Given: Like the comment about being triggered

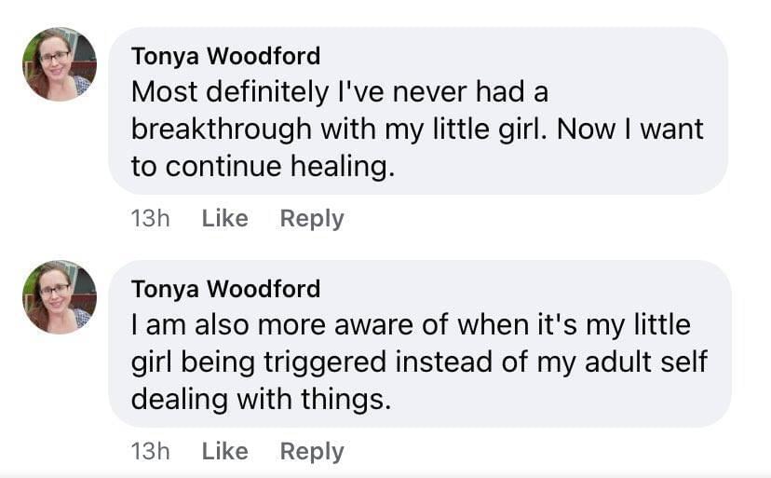Looking at the screenshot, I should pos(224,451).
